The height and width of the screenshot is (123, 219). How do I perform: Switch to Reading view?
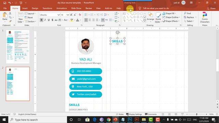[176, 114]
